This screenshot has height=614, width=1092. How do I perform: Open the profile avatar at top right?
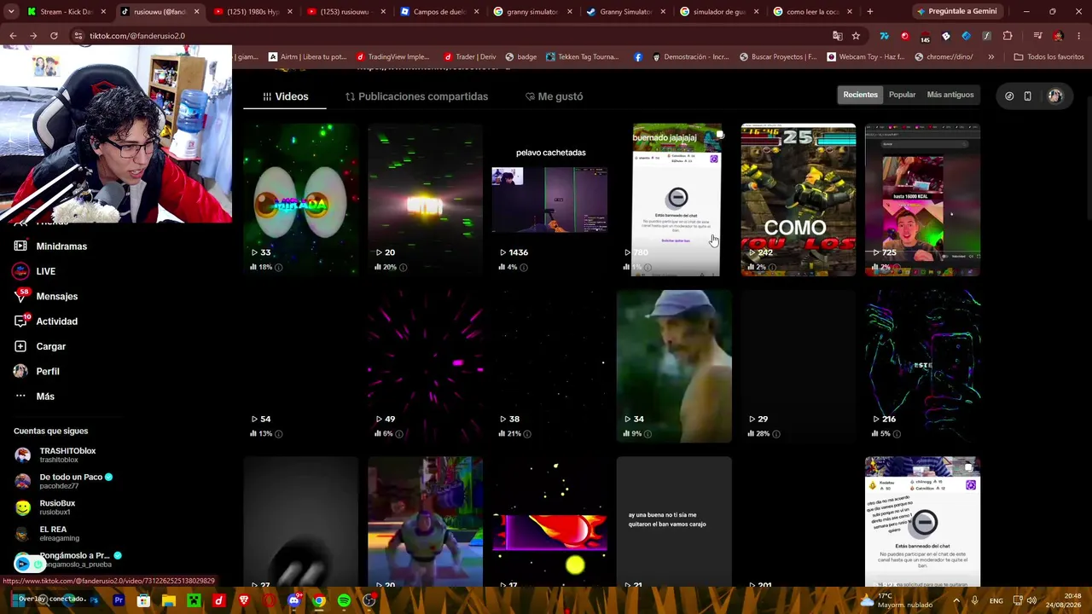(1055, 96)
